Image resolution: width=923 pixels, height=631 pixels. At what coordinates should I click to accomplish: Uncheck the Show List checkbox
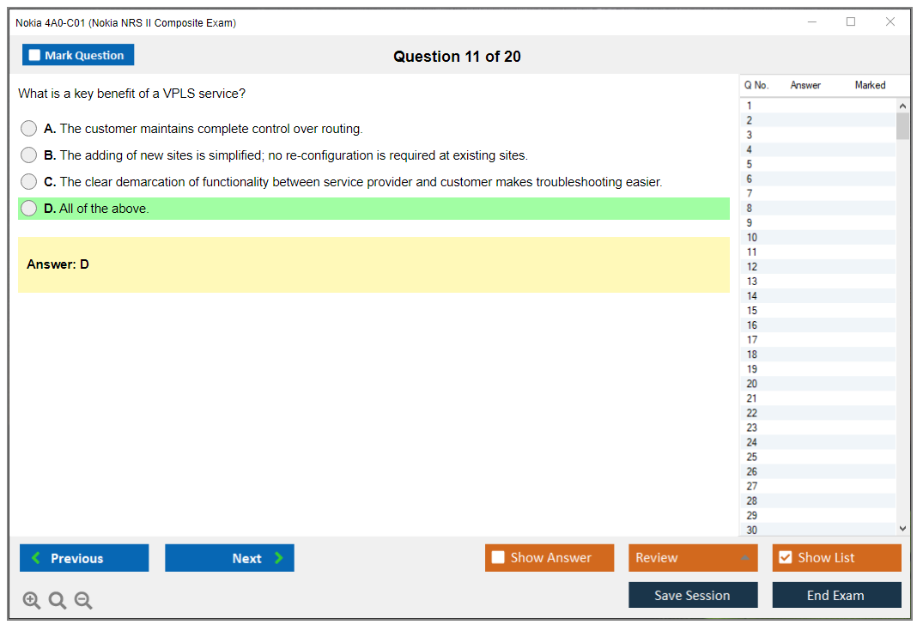click(x=786, y=558)
